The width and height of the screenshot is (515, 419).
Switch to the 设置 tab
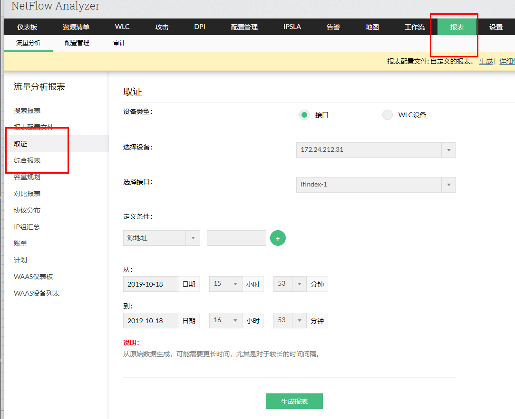[496, 27]
